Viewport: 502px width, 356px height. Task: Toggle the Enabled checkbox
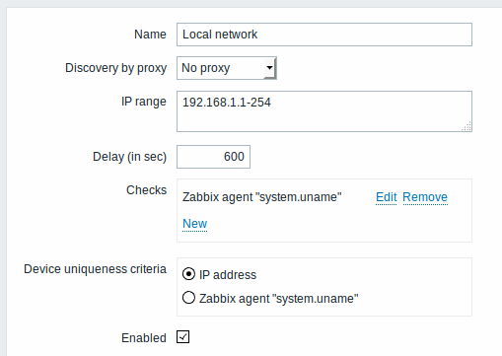[x=182, y=337]
